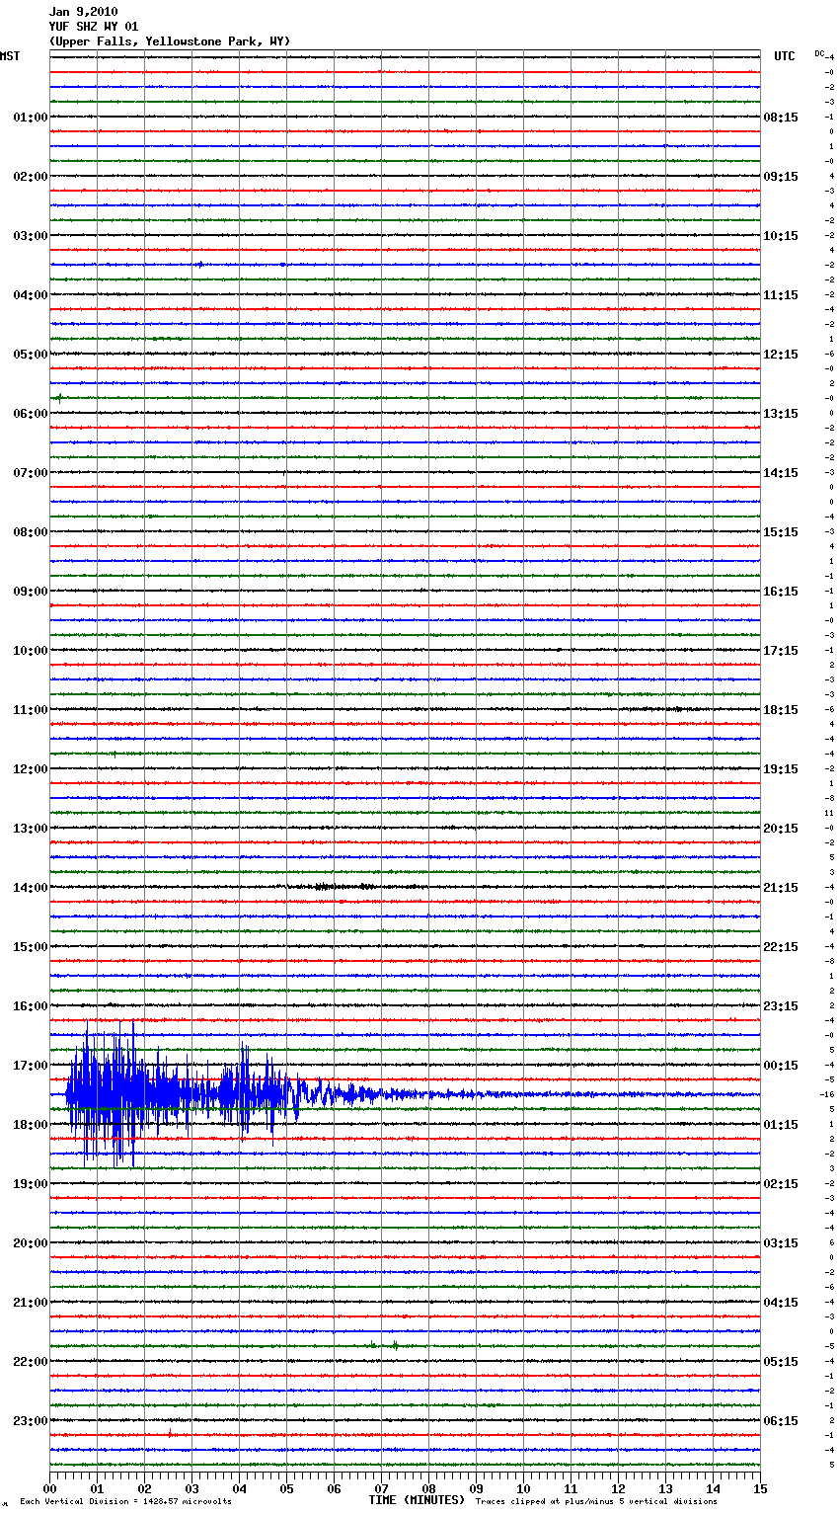Select the 14:00 MST time label
The width and height of the screenshot is (839, 1515).
[31, 888]
